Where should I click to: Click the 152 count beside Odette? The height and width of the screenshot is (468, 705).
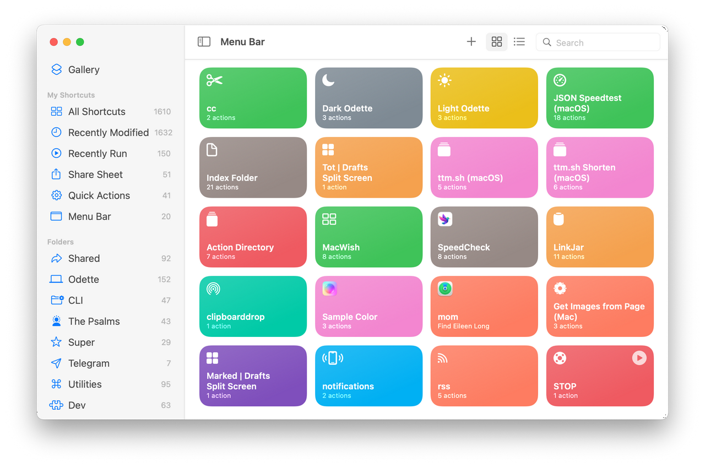164,279
